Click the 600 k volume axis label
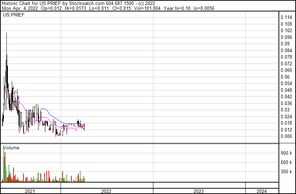This screenshot has height=194, width=296. [286, 163]
